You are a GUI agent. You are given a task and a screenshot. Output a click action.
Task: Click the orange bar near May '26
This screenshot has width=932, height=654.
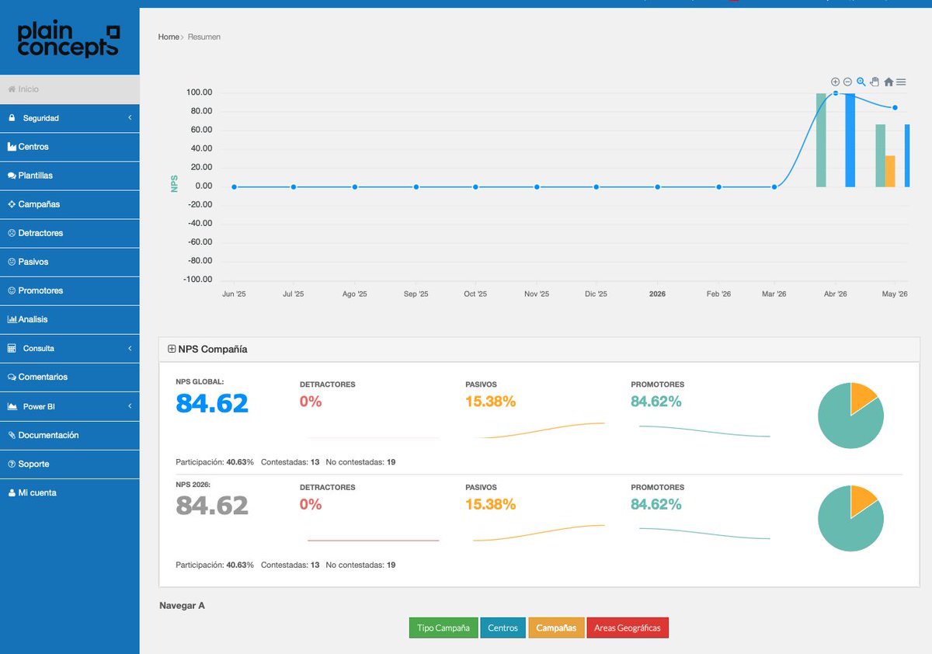click(890, 171)
